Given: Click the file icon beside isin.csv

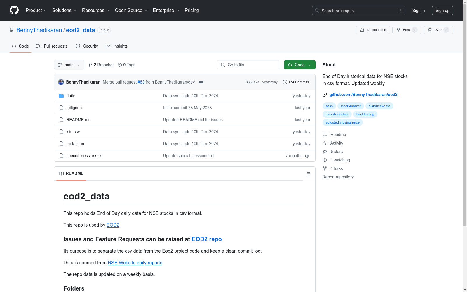Looking at the screenshot, I should click(x=61, y=132).
